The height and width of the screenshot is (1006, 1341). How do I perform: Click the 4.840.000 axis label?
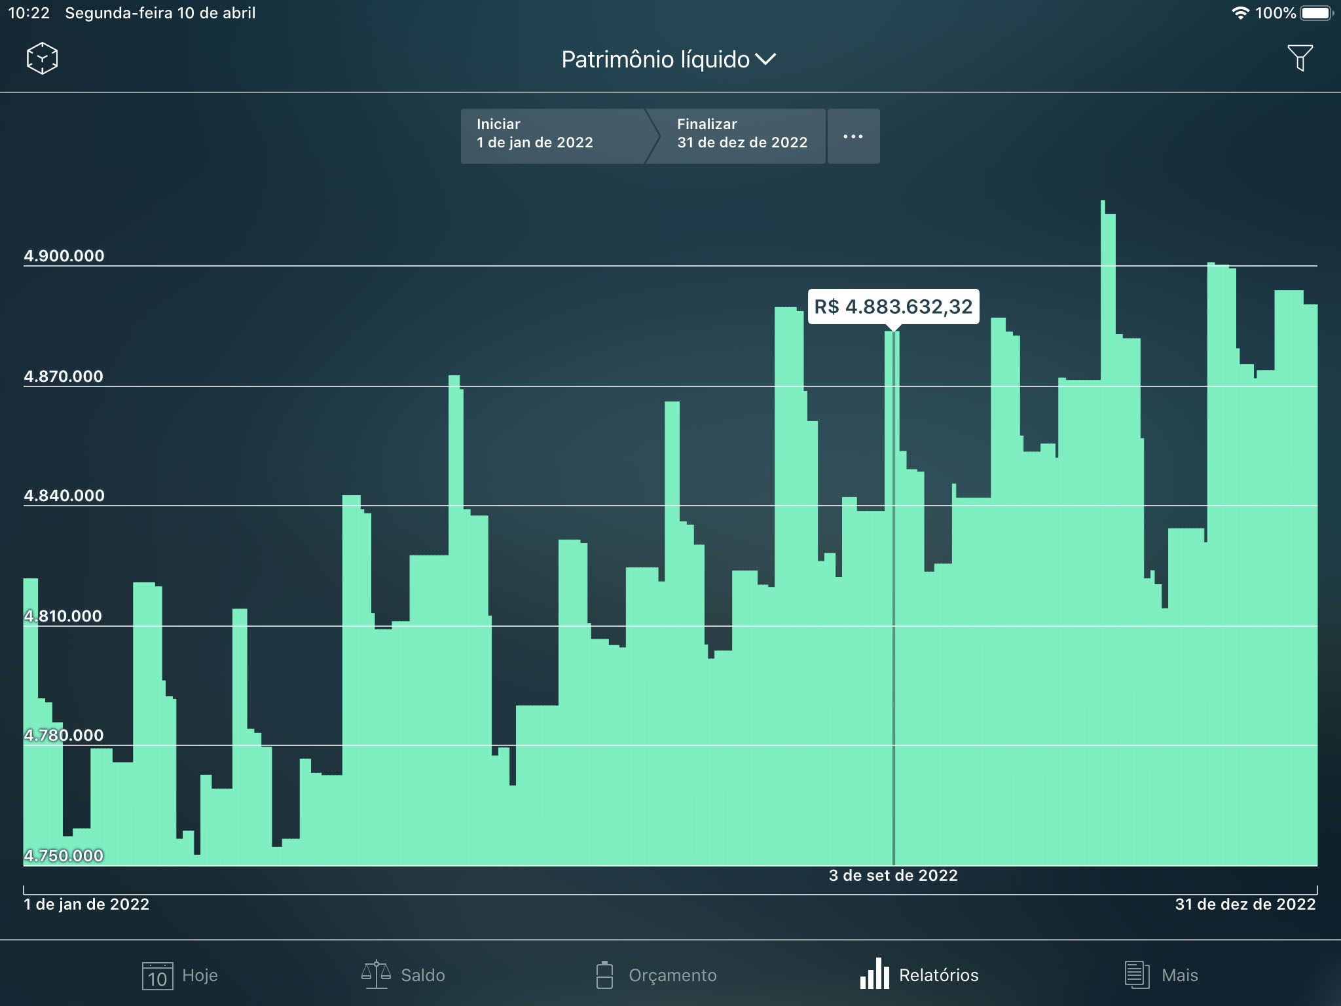[x=64, y=496]
